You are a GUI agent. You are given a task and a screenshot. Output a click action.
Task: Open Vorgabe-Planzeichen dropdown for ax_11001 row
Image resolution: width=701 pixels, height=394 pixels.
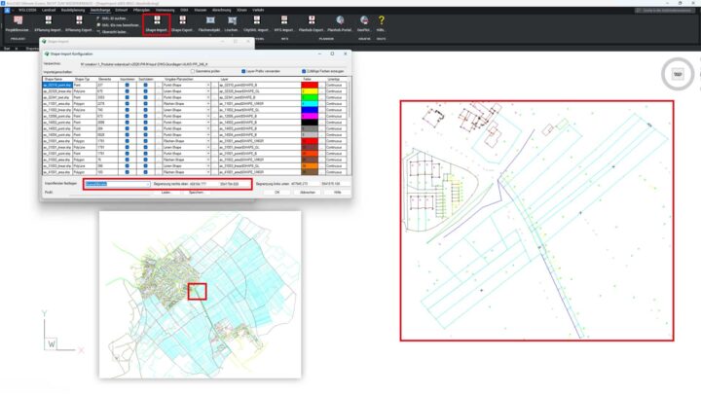pos(208,104)
